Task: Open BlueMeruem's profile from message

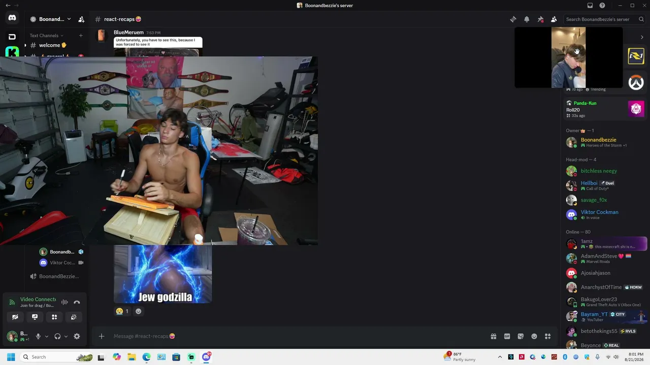Action: point(128,32)
